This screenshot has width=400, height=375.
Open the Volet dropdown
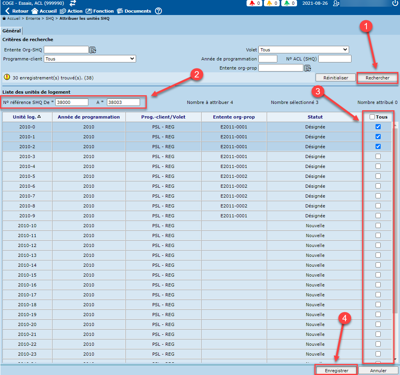click(x=304, y=50)
